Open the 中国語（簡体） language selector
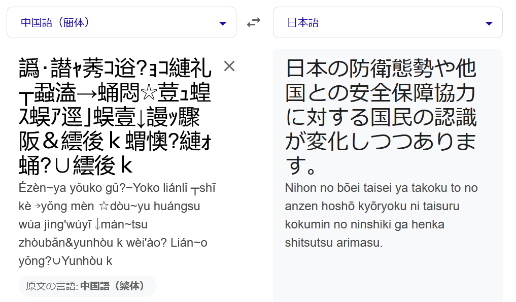The image size is (516, 302). [x=121, y=22]
